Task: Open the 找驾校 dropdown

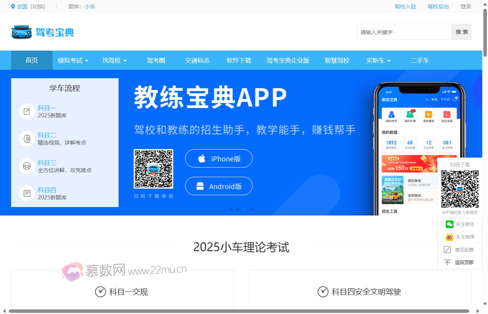Action: click(114, 60)
